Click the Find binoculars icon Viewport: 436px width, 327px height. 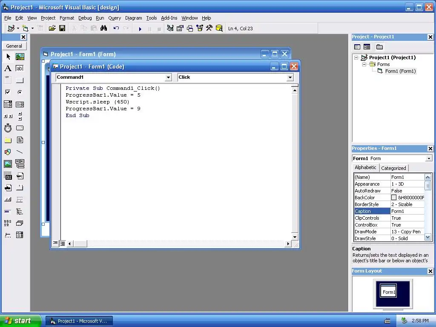click(x=104, y=29)
